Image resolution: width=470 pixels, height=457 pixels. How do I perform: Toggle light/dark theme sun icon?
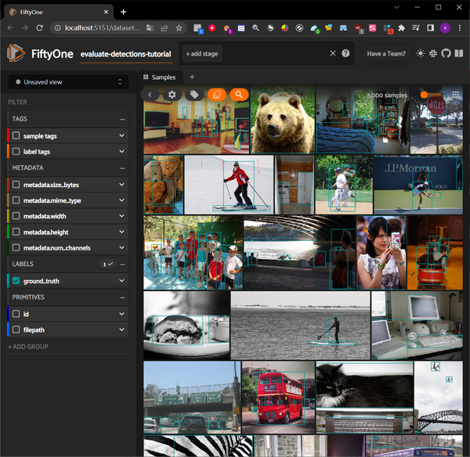click(421, 53)
